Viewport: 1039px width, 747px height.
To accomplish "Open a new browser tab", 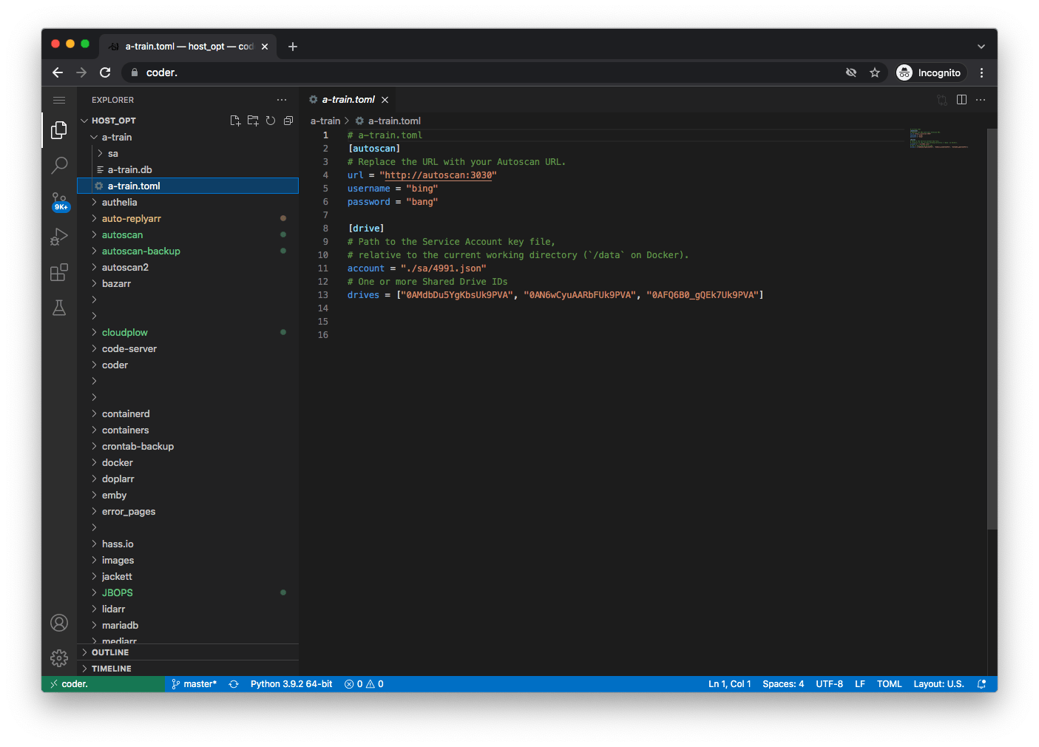I will (293, 47).
